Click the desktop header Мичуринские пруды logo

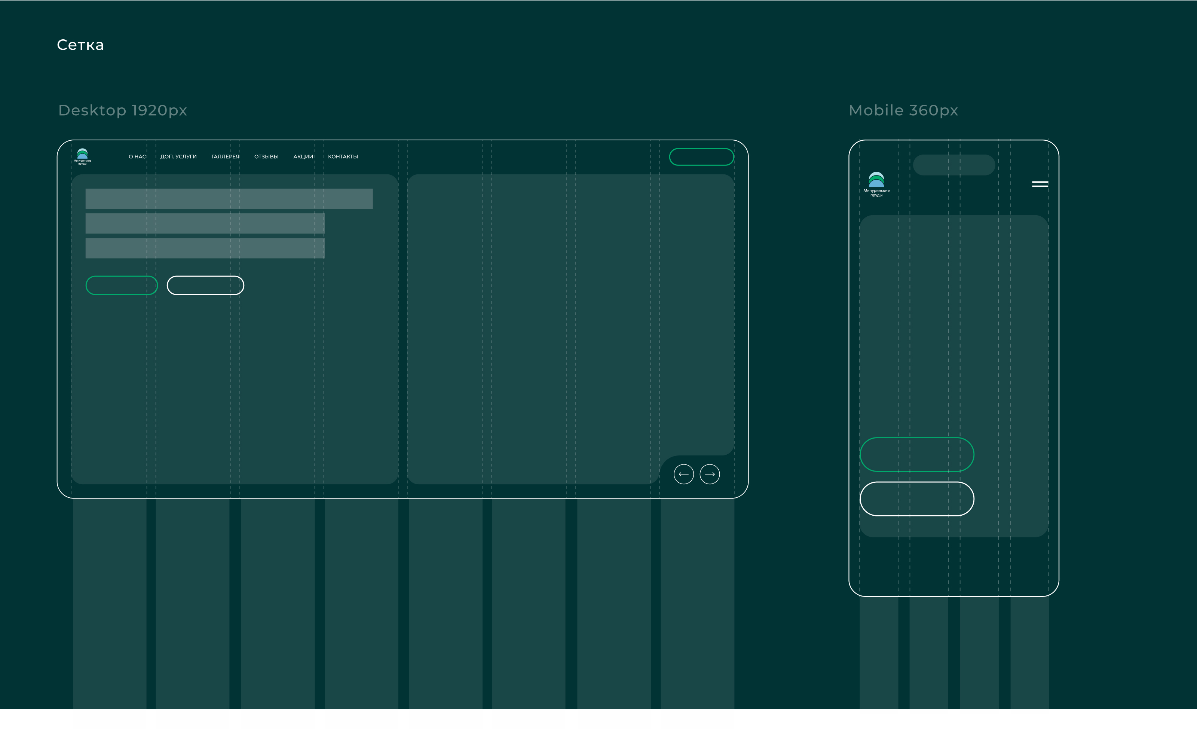83,156
